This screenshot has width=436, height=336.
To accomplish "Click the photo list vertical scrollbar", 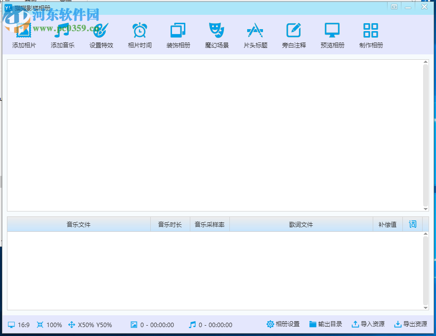I will tap(426, 135).
